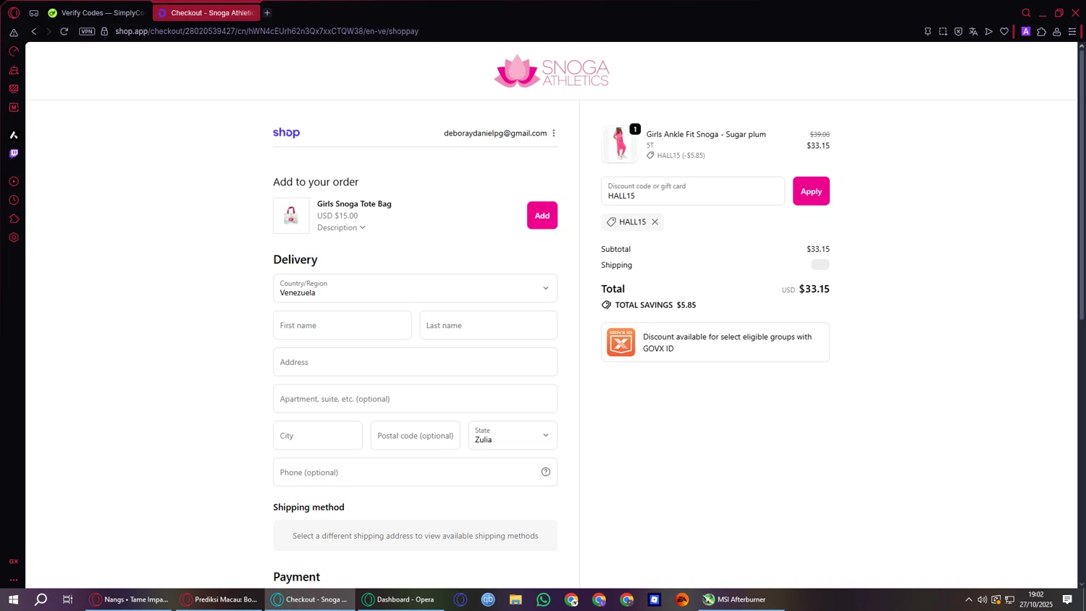Open sidebar player icon
This screenshot has width=1086, height=611.
14,182
